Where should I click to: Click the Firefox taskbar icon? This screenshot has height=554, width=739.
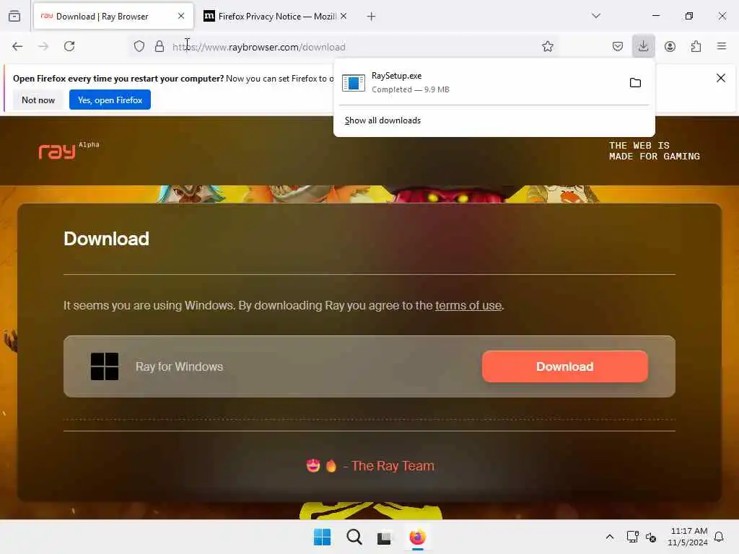pyautogui.click(x=418, y=537)
